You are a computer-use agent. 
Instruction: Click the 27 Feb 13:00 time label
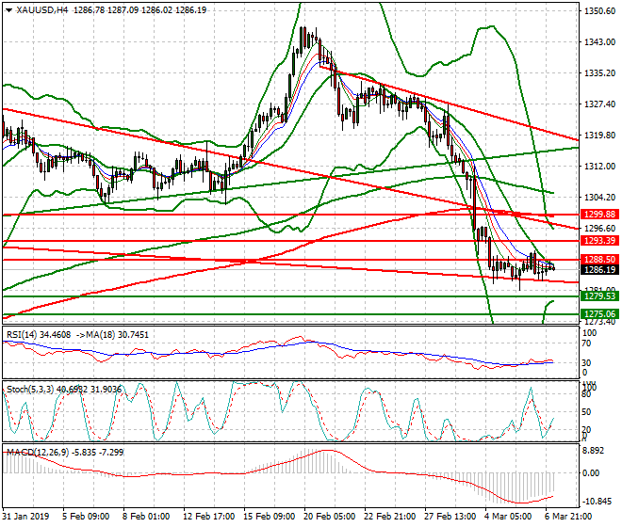[450, 517]
